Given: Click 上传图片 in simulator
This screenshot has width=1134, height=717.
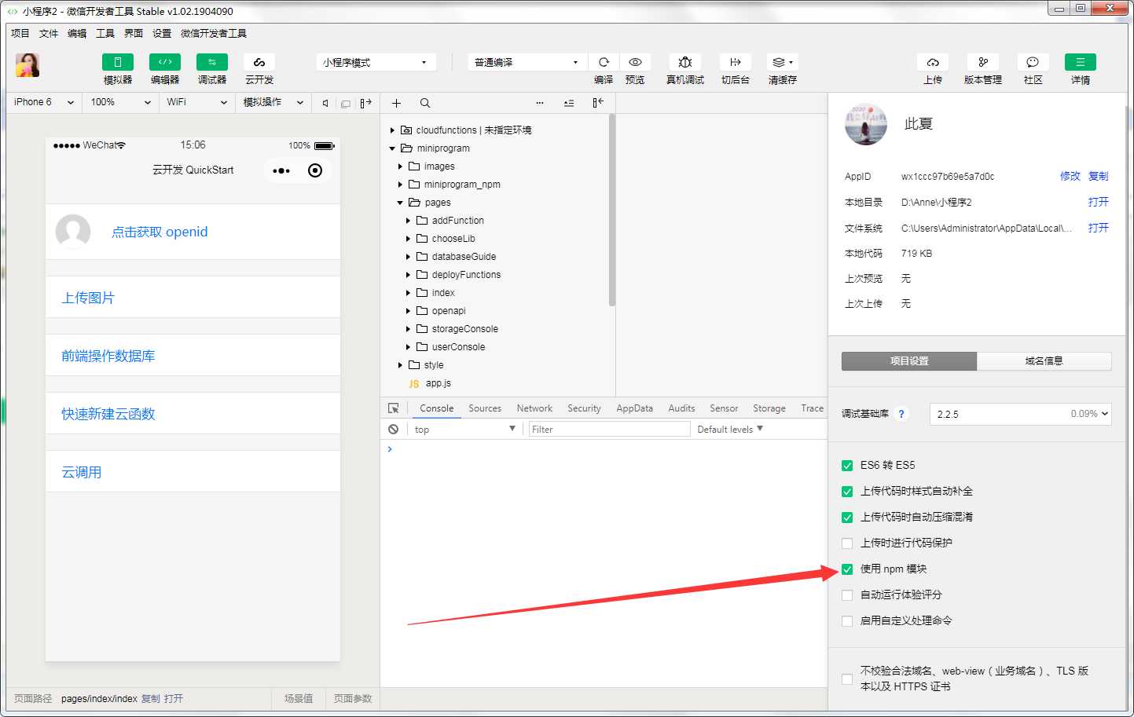Looking at the screenshot, I should 88,298.
